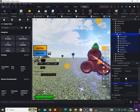The image size is (140, 112).
Task: Collapse the Transform properties section
Action: 113,95
